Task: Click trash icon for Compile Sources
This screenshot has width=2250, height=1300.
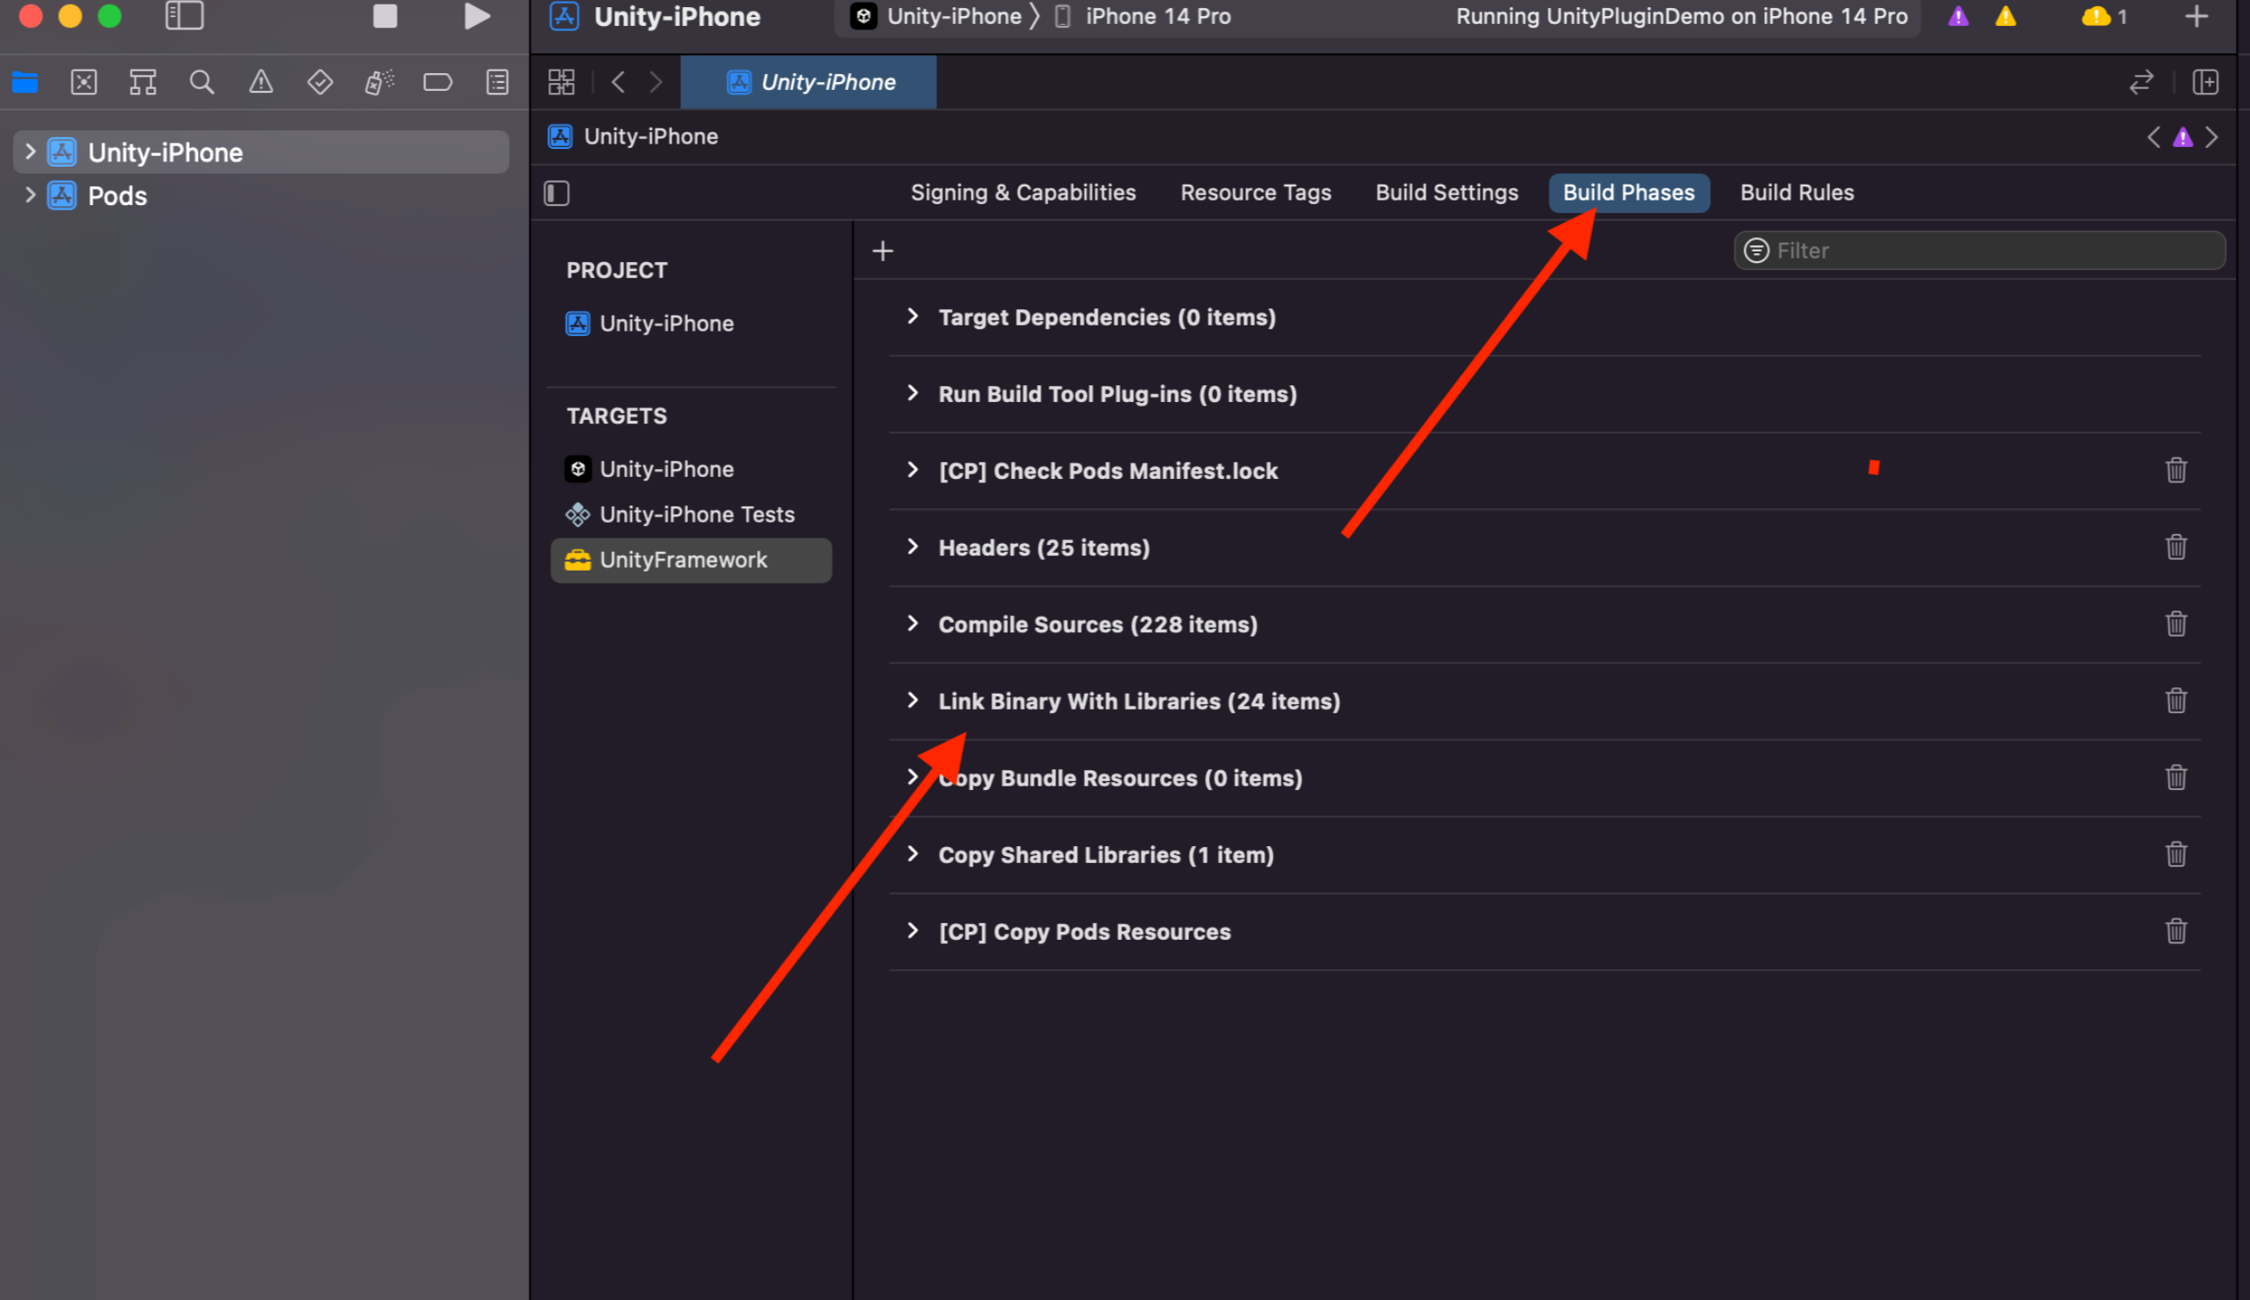Action: 2176,624
